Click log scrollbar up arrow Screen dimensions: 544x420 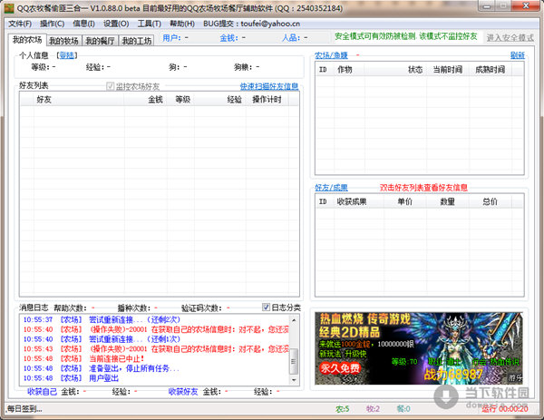[294, 319]
